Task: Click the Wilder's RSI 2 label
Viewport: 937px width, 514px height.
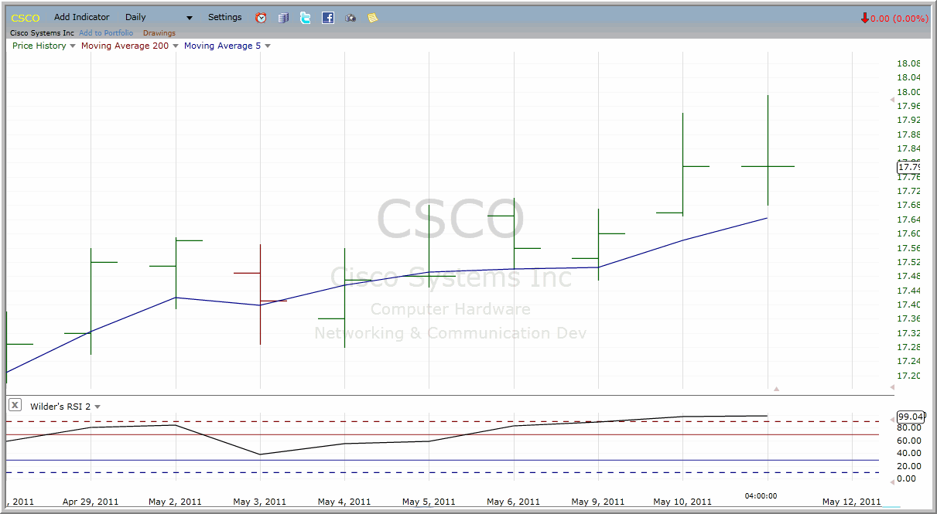Action: click(x=61, y=407)
